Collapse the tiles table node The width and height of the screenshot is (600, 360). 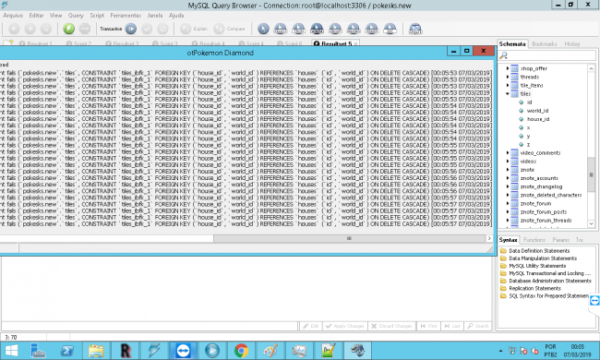point(508,94)
